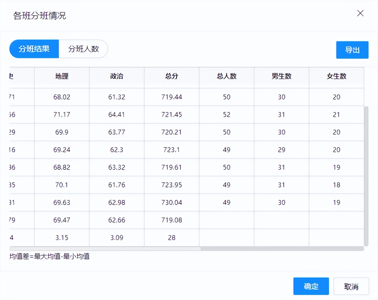Click the 总分 column header
378x300 pixels.
(x=171, y=77)
